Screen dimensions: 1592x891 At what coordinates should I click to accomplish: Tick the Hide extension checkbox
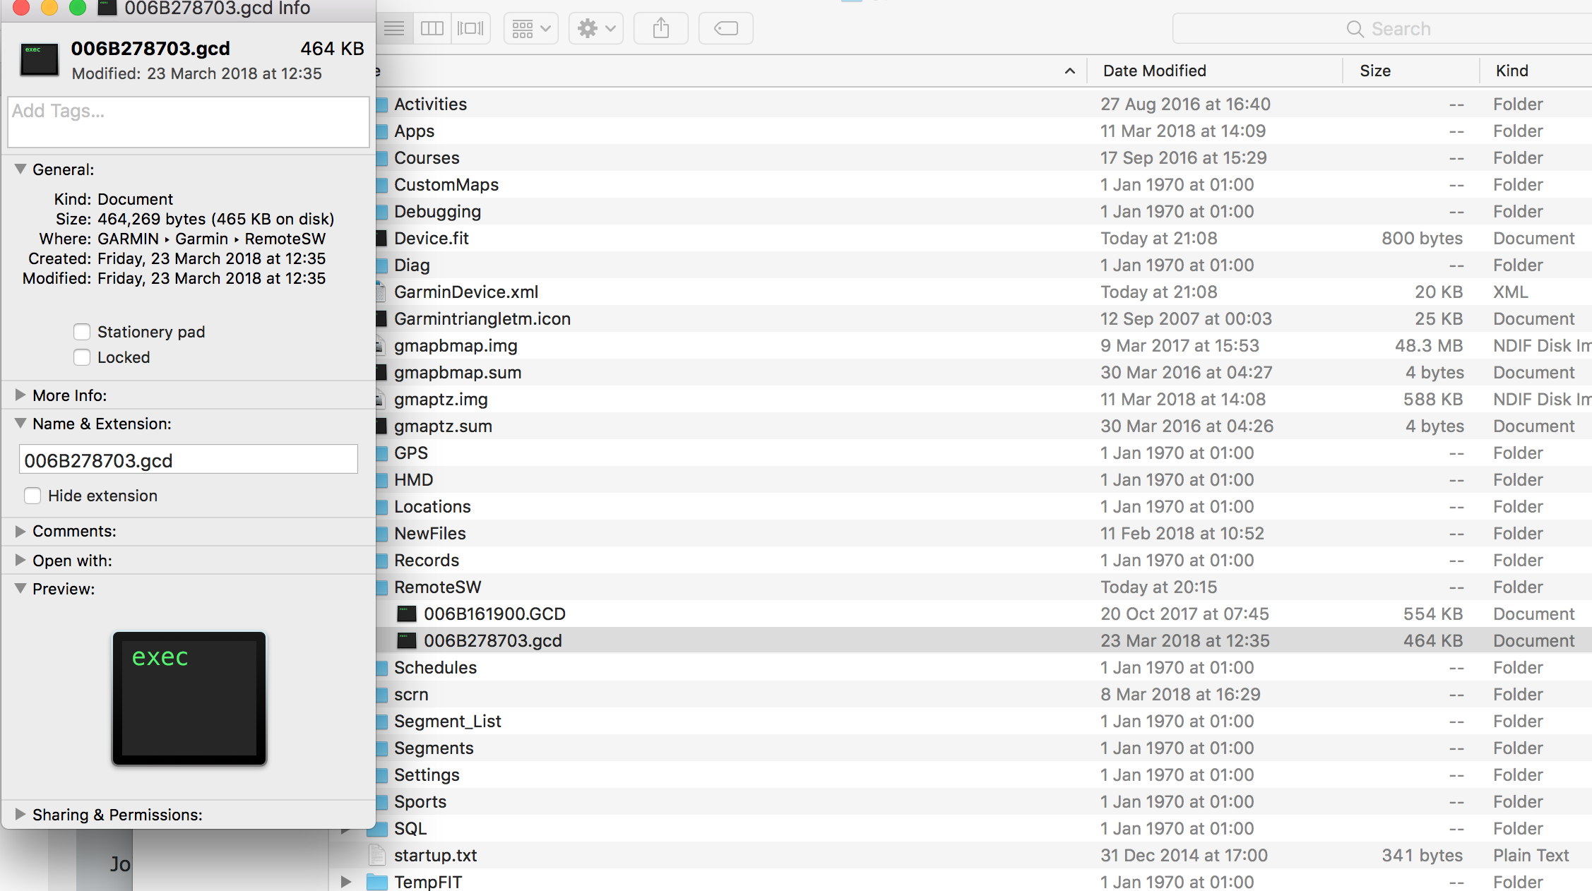tap(32, 496)
